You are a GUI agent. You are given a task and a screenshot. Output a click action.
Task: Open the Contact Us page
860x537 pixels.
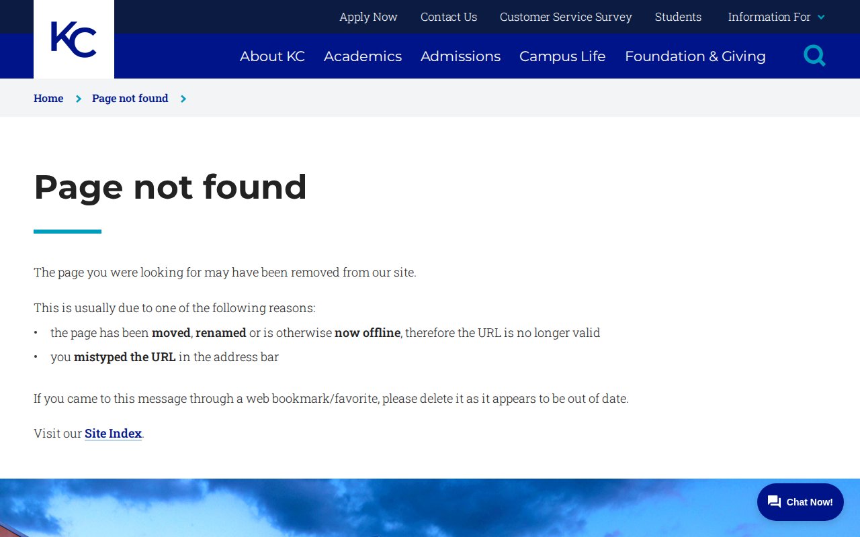449,17
